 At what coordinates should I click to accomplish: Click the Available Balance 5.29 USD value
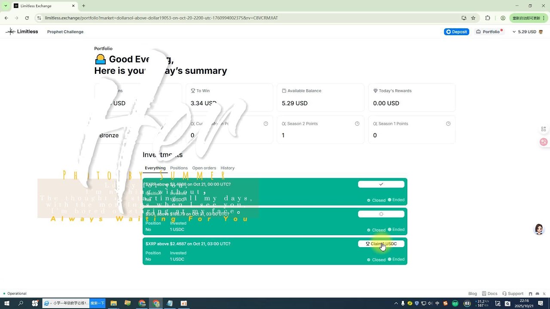point(295,103)
